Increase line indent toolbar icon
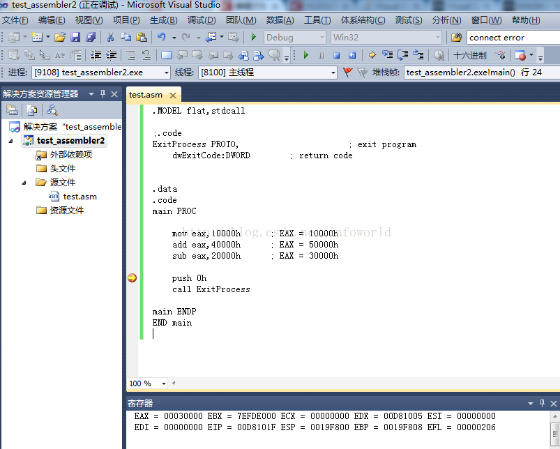The width and height of the screenshot is (560, 449). coord(111,55)
